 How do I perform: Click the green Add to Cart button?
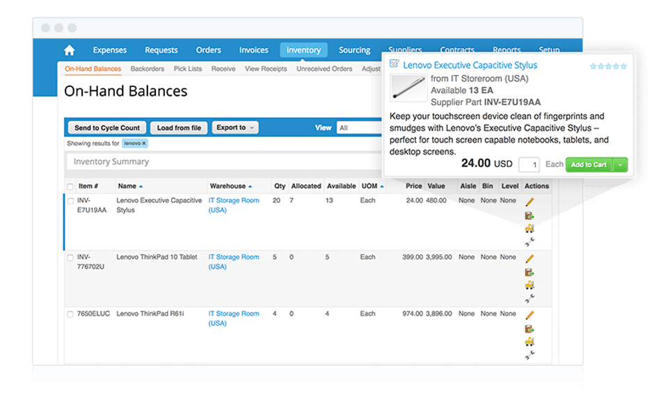coord(589,165)
